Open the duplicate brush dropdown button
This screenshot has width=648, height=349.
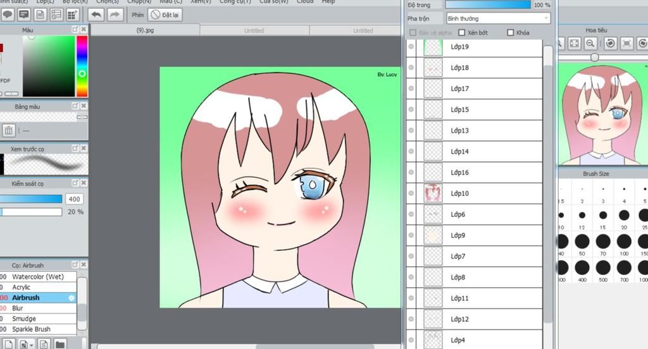pos(27,344)
